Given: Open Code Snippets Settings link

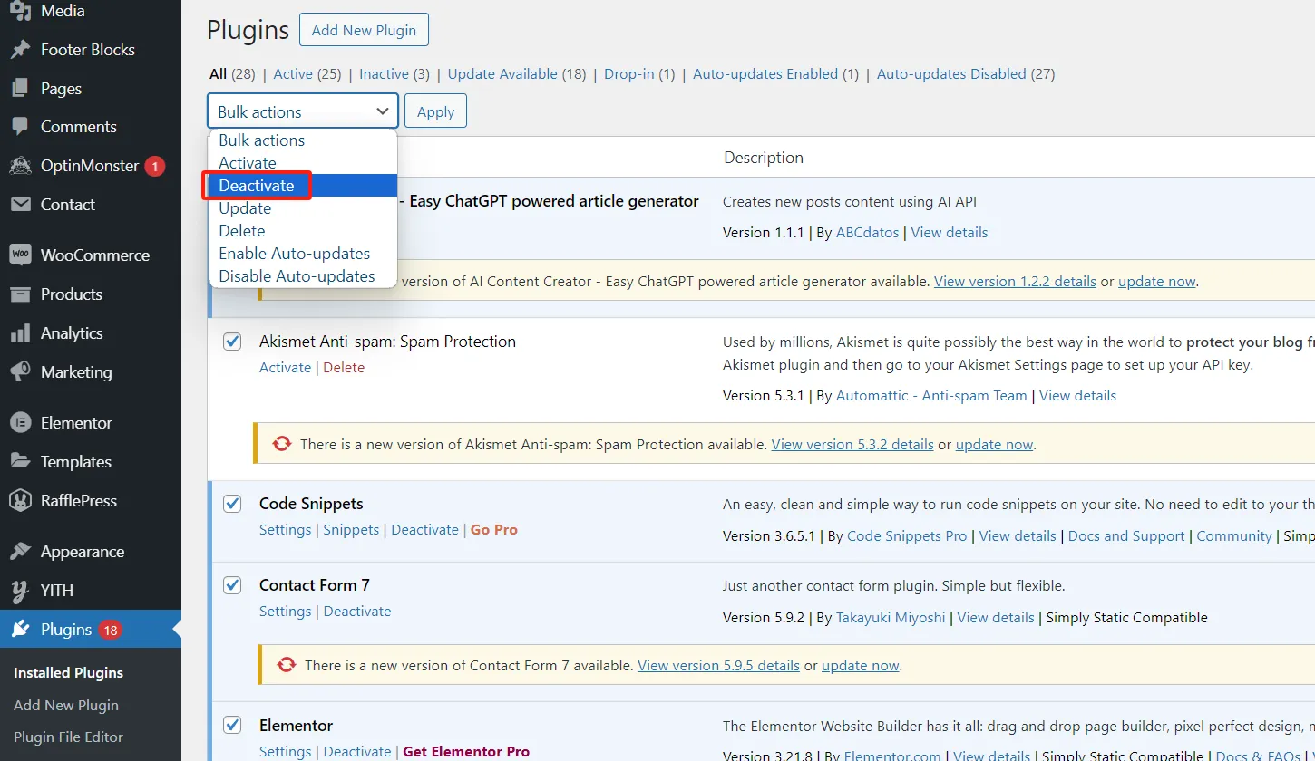Looking at the screenshot, I should [x=285, y=530].
